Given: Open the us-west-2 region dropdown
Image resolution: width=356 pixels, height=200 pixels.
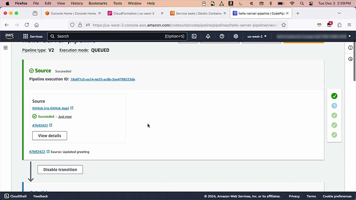Looking at the screenshot, I should click(x=257, y=36).
